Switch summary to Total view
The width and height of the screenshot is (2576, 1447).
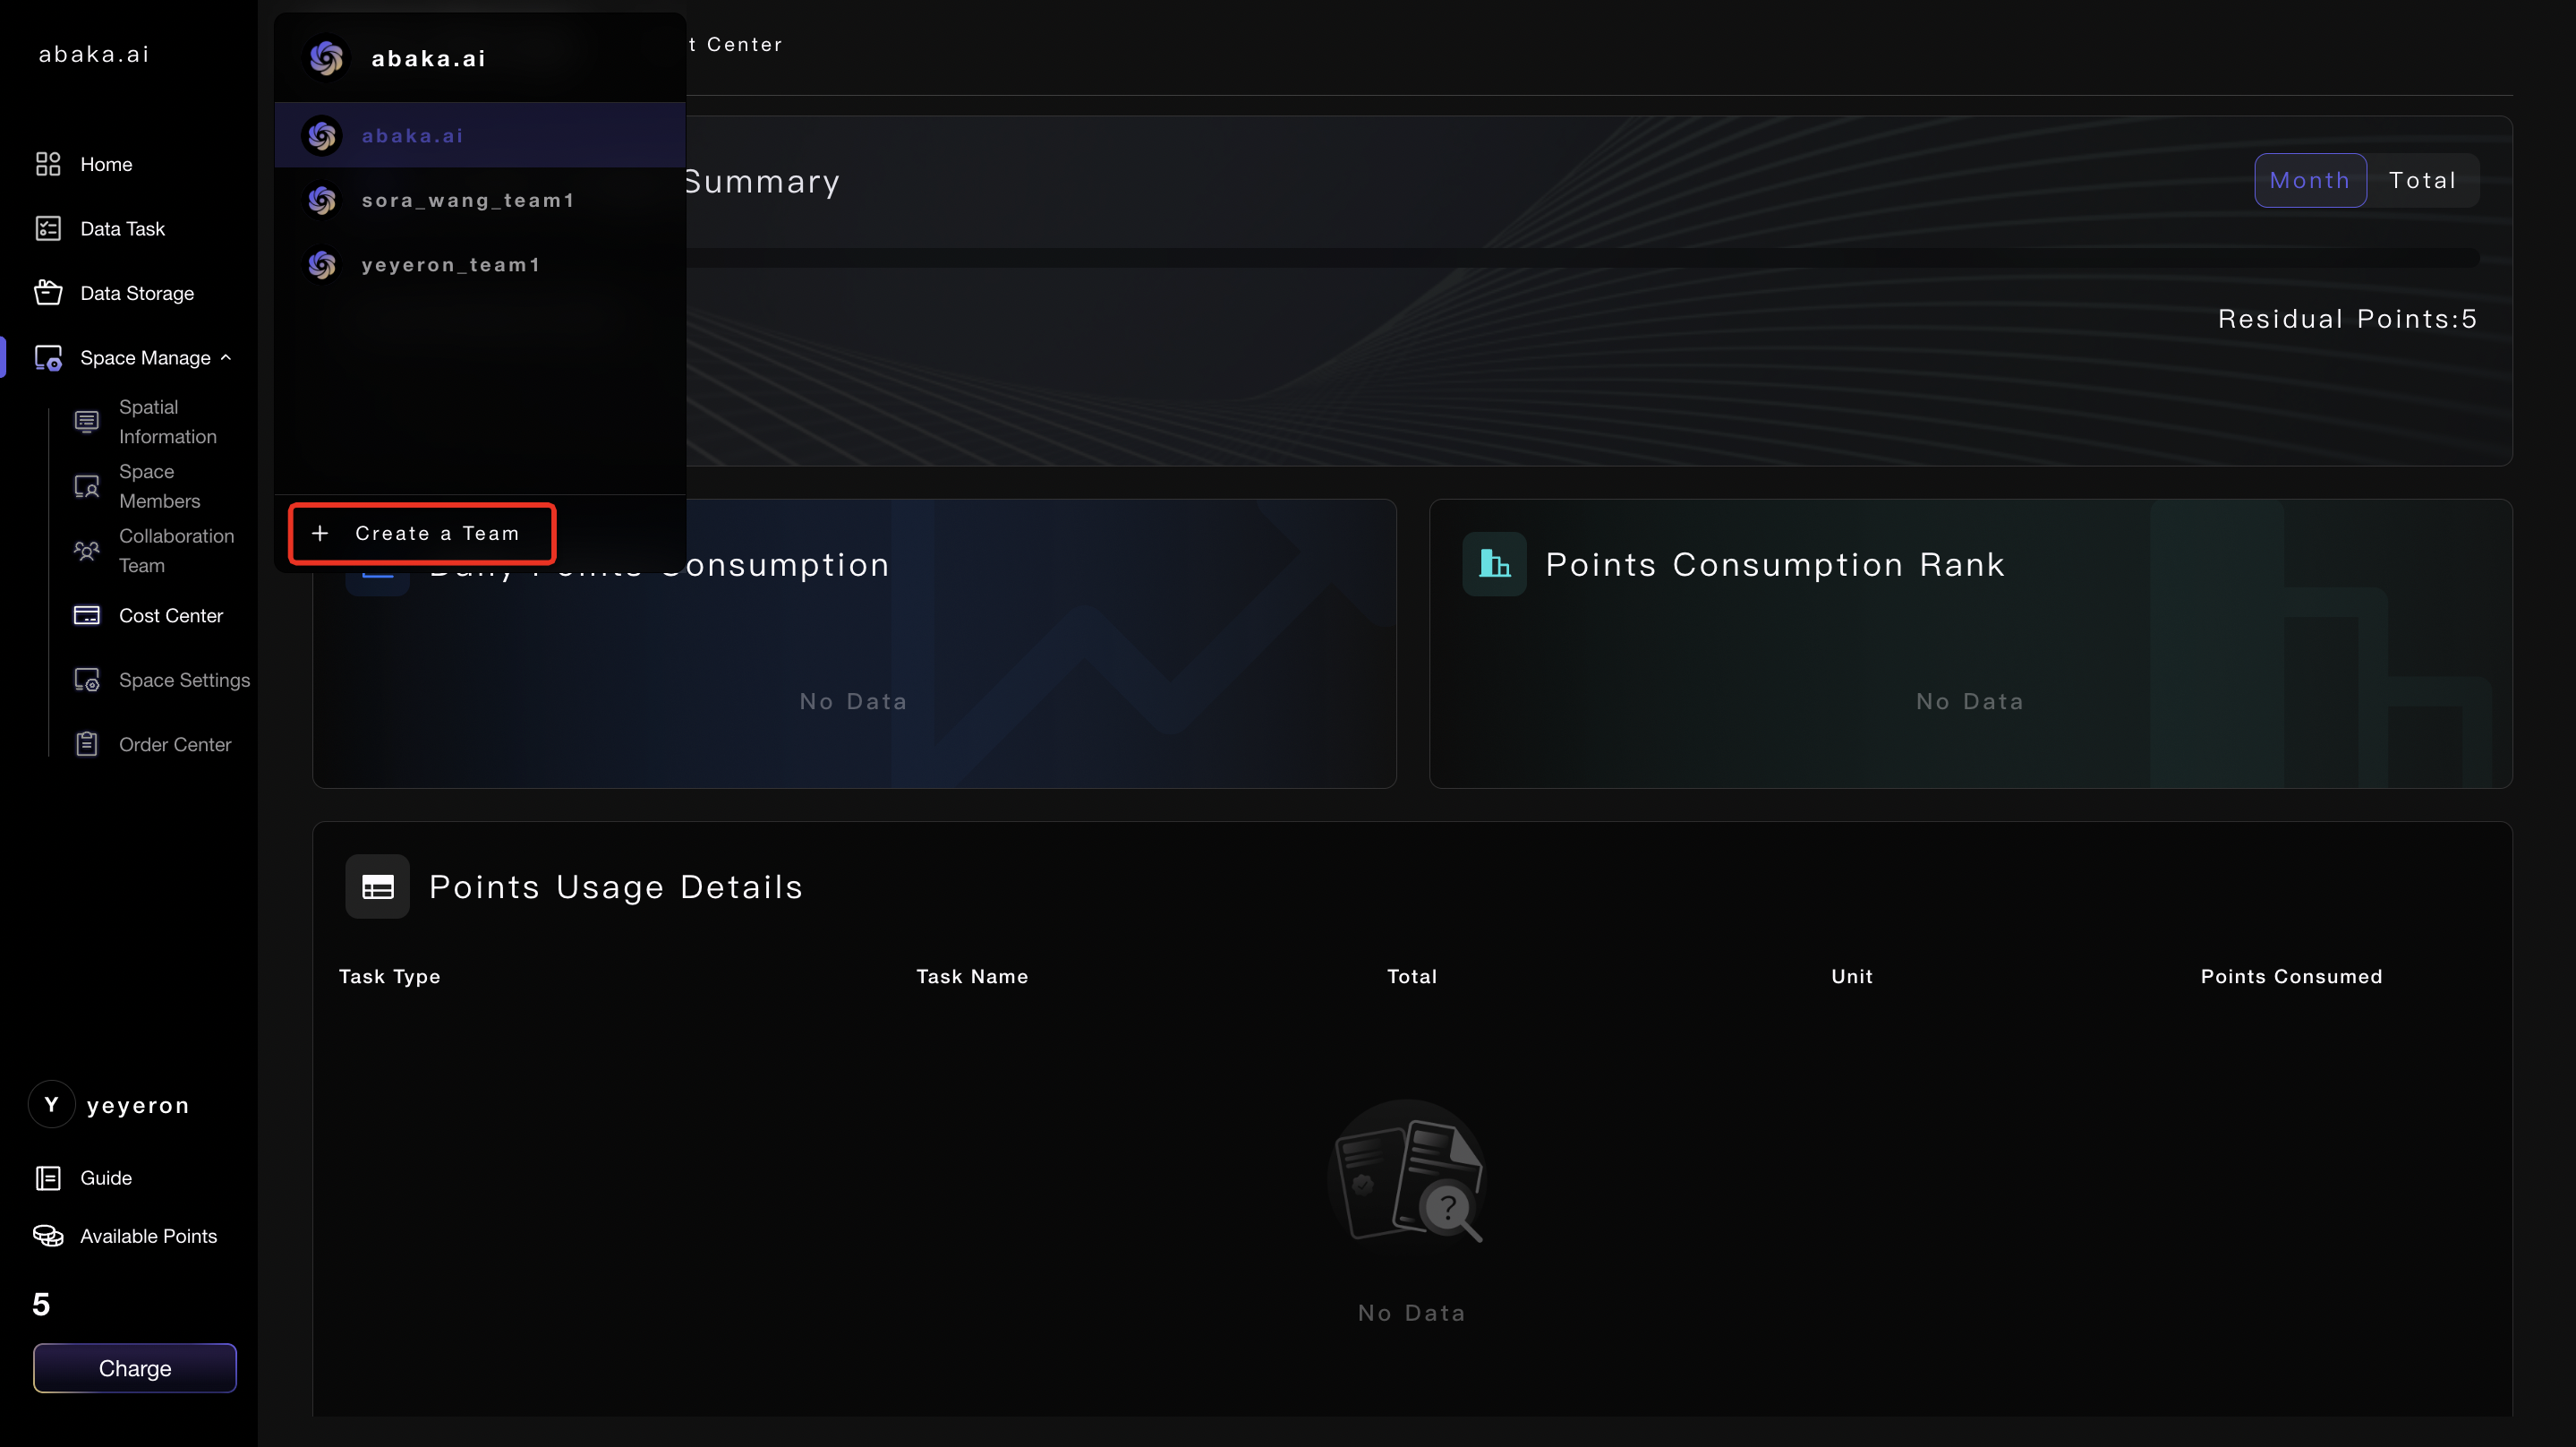pyautogui.click(x=2422, y=180)
